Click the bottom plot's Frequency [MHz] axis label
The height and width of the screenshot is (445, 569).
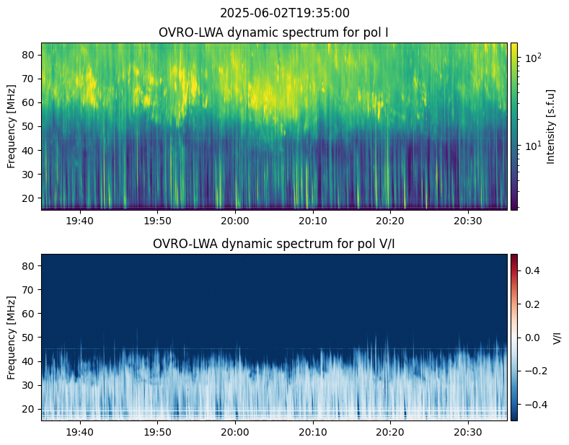12,337
